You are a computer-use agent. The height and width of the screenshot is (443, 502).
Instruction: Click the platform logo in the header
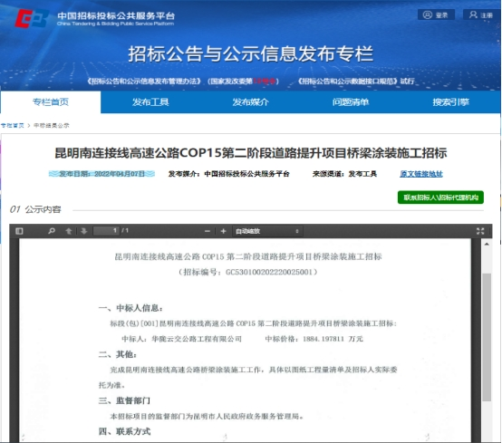point(32,18)
